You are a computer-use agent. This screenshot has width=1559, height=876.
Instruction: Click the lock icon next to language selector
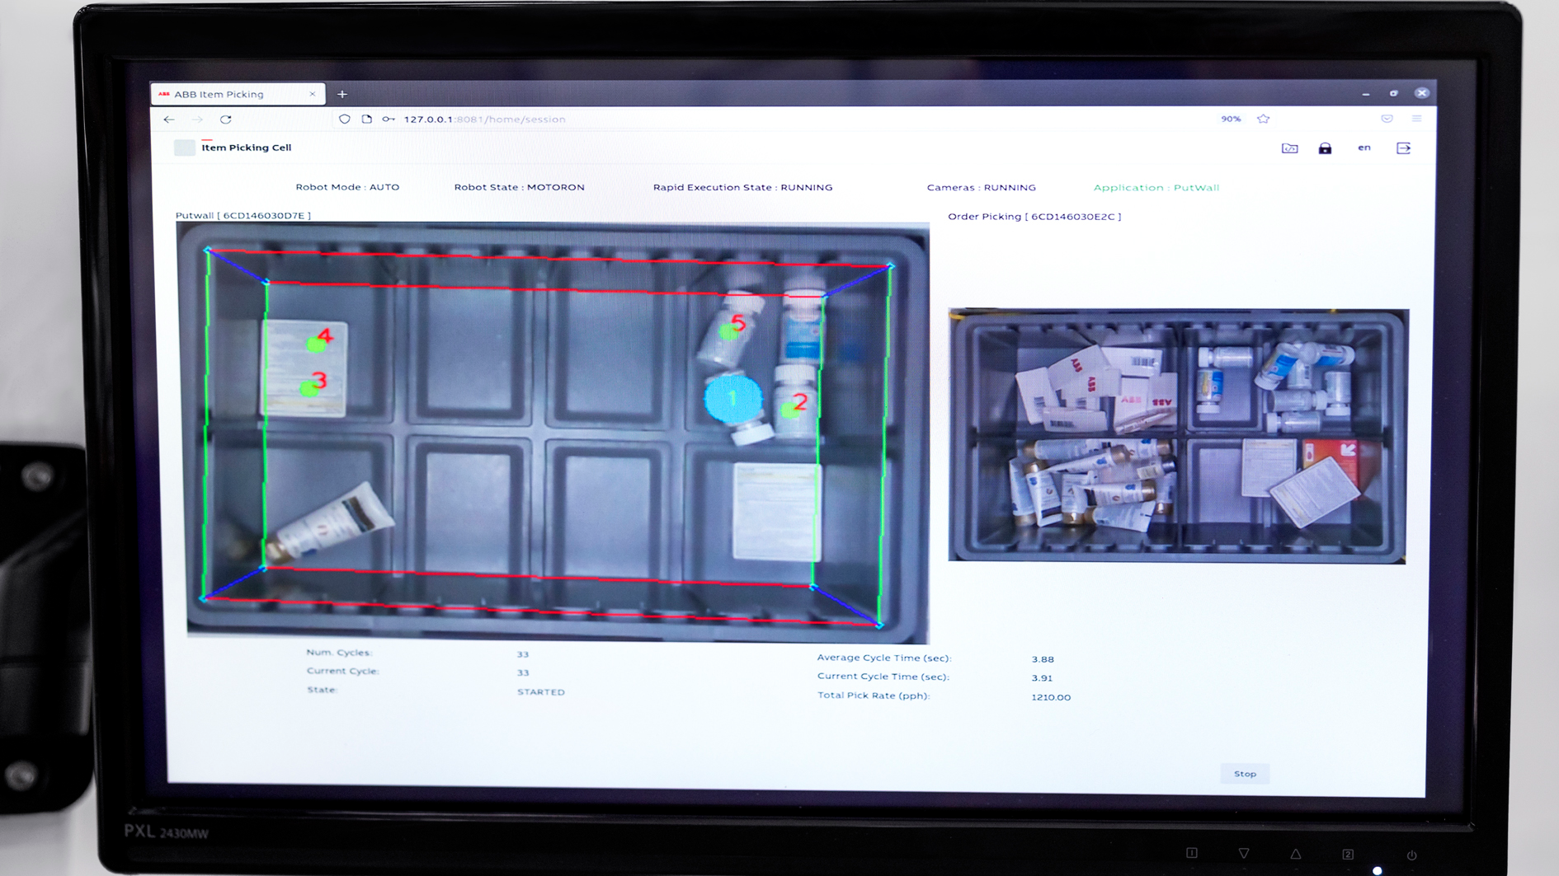1326,148
